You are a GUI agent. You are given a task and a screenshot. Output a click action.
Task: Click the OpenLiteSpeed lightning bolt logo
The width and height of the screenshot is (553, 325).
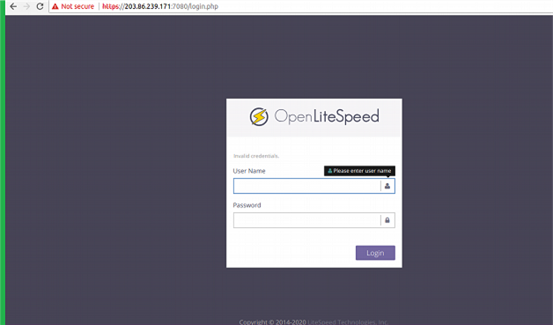coord(259,117)
